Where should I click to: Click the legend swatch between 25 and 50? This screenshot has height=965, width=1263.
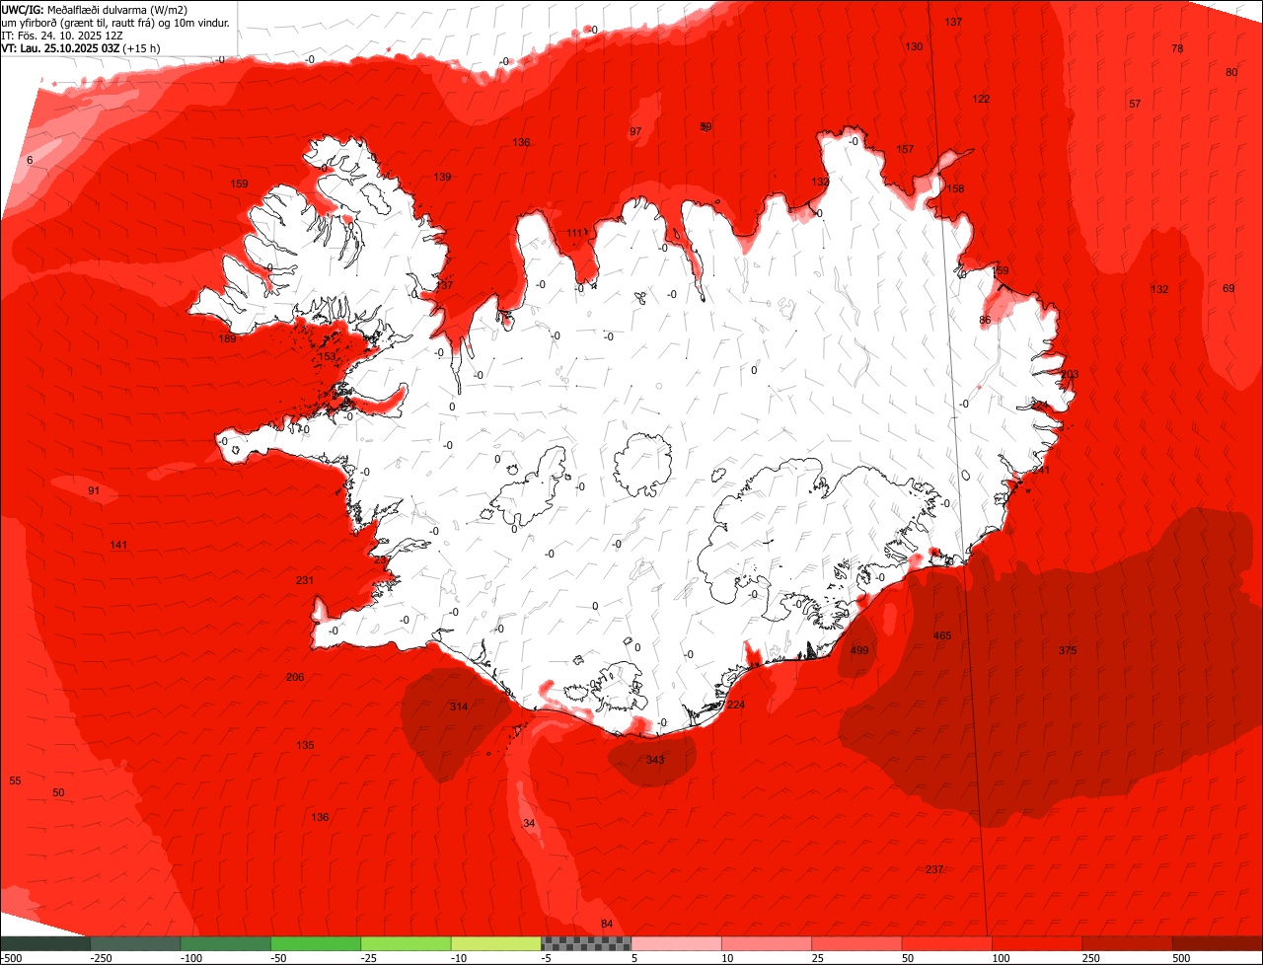[857, 944]
